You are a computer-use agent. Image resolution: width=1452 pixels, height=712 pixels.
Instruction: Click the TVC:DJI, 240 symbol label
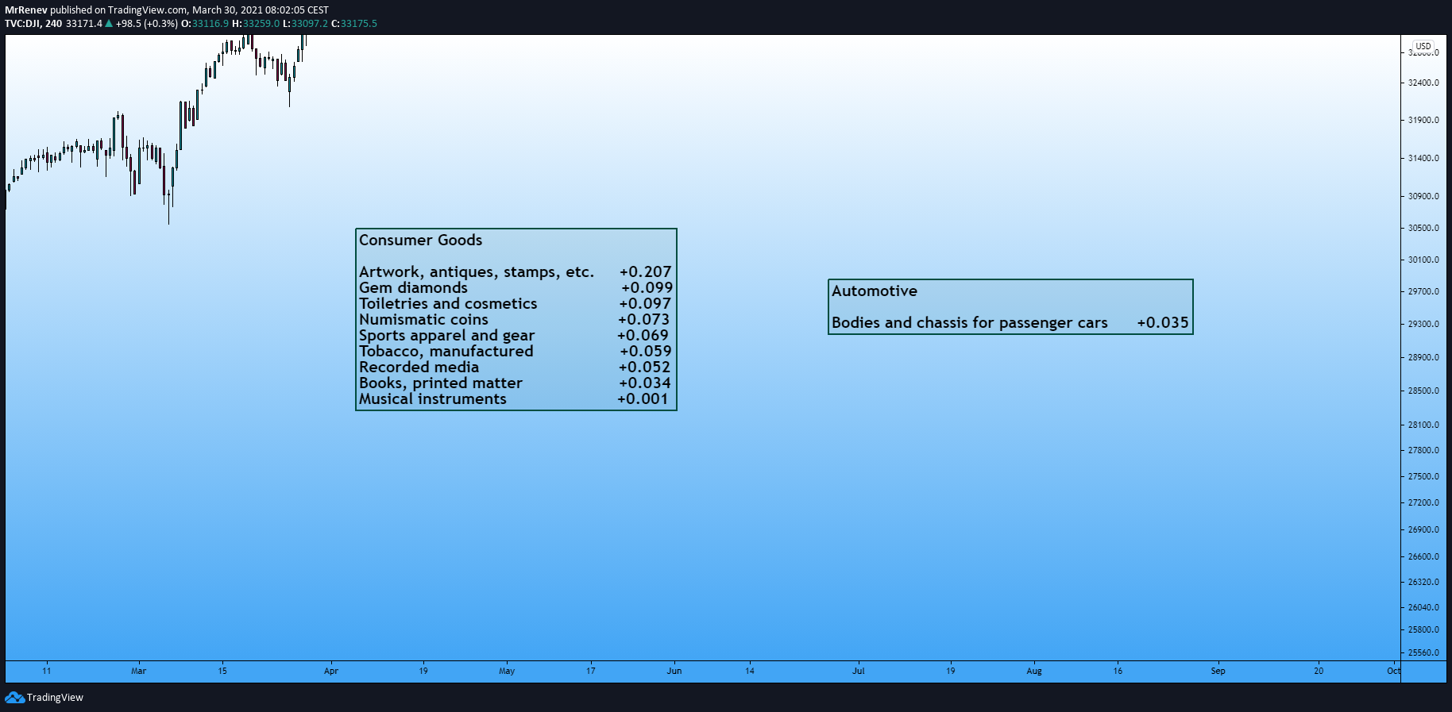coord(33,24)
